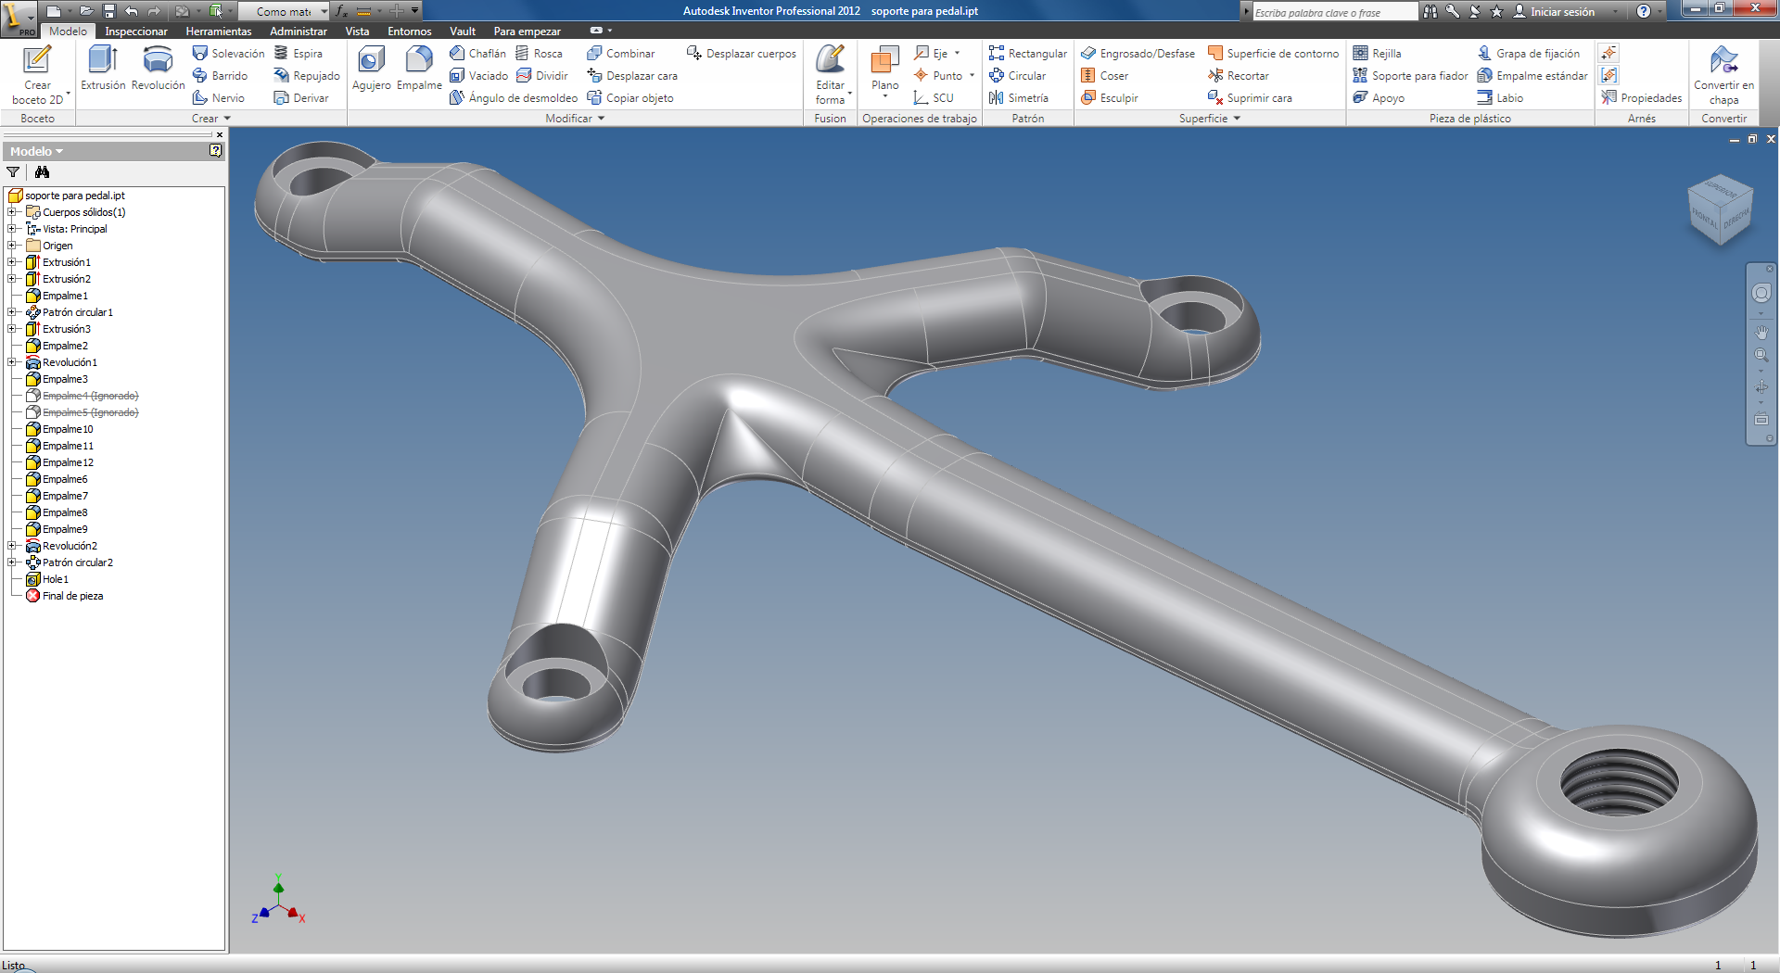Select the Rosca thread tool

click(539, 54)
